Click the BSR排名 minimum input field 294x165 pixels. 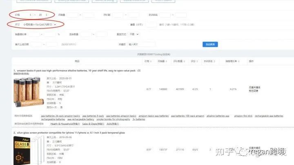(x=165, y=15)
